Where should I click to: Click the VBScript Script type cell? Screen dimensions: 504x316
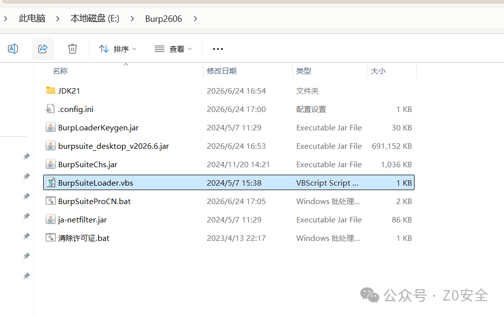tap(327, 183)
